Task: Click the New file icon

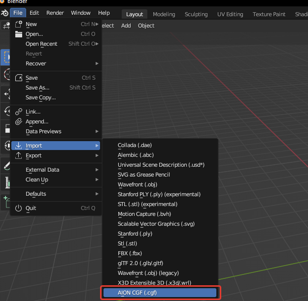Action: pos(19,24)
